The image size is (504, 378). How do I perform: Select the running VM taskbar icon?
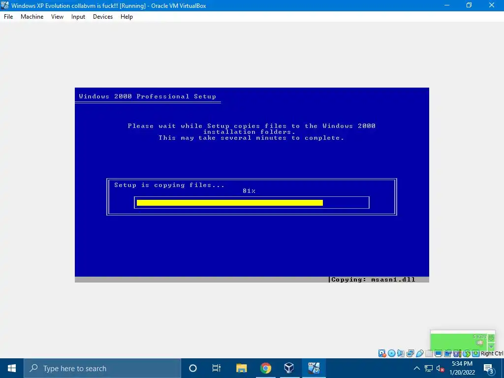[x=314, y=368]
